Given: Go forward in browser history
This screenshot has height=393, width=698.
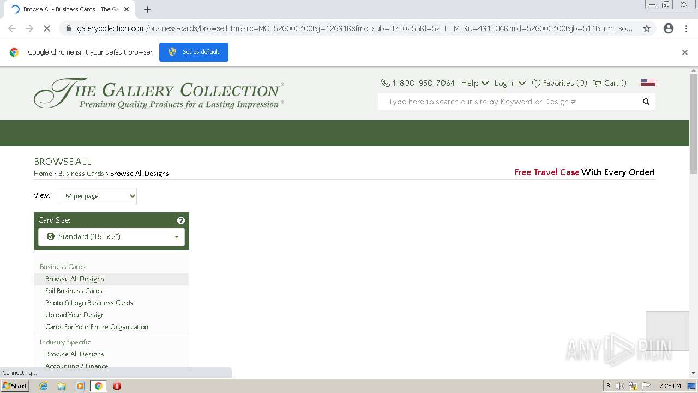Looking at the screenshot, I should pos(29,28).
